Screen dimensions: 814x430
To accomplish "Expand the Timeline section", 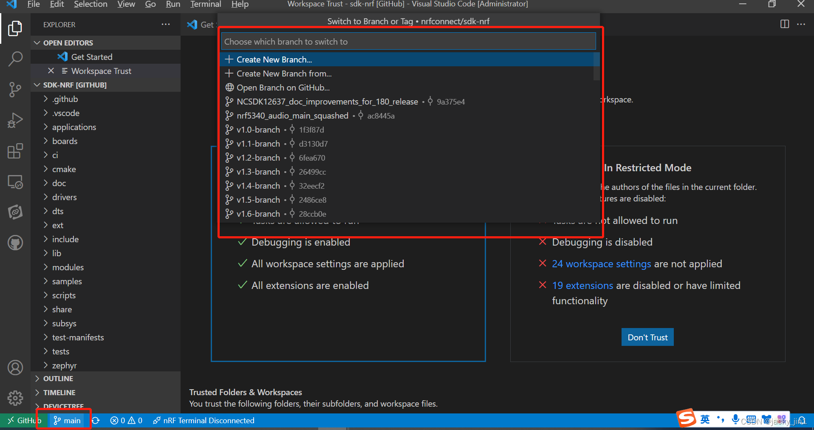I will pos(106,393).
